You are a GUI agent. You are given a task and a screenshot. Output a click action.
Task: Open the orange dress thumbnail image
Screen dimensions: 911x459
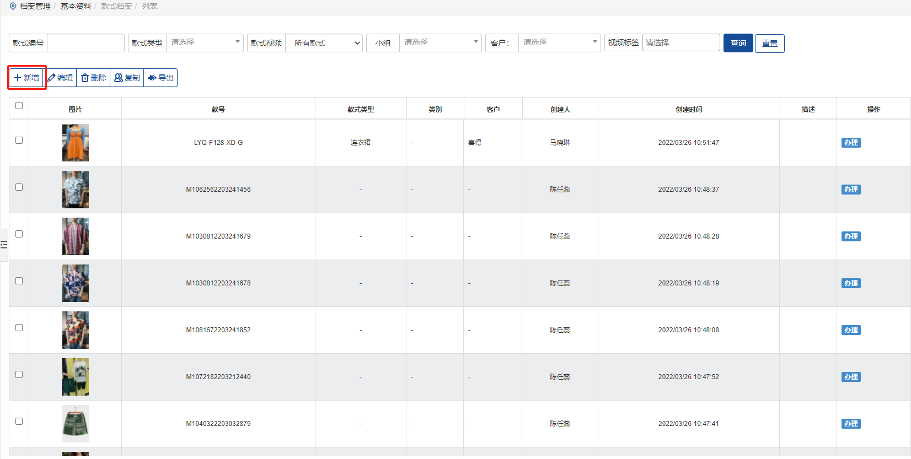[x=76, y=143]
